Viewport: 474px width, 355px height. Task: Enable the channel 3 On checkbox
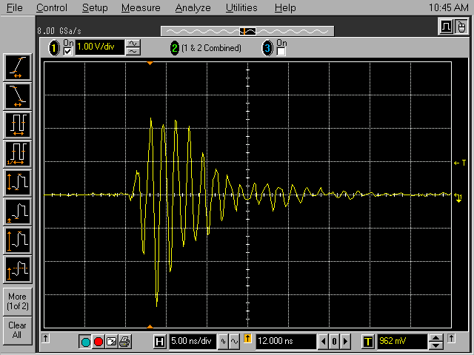(281, 52)
